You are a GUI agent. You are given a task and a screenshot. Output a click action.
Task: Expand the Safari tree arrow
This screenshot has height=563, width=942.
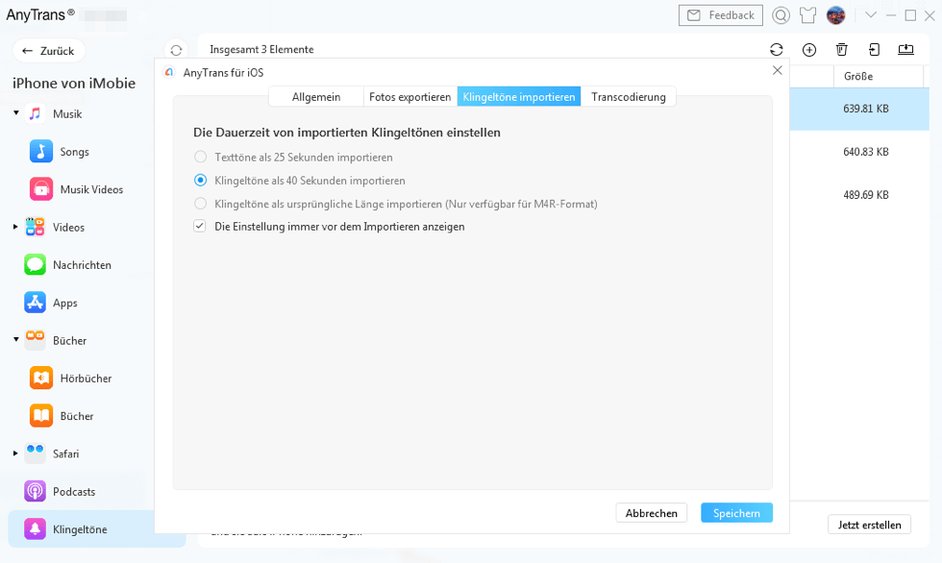point(15,453)
